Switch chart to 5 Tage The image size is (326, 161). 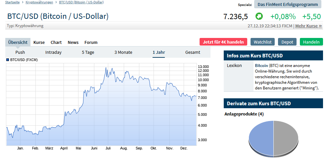pyautogui.click(x=88, y=52)
